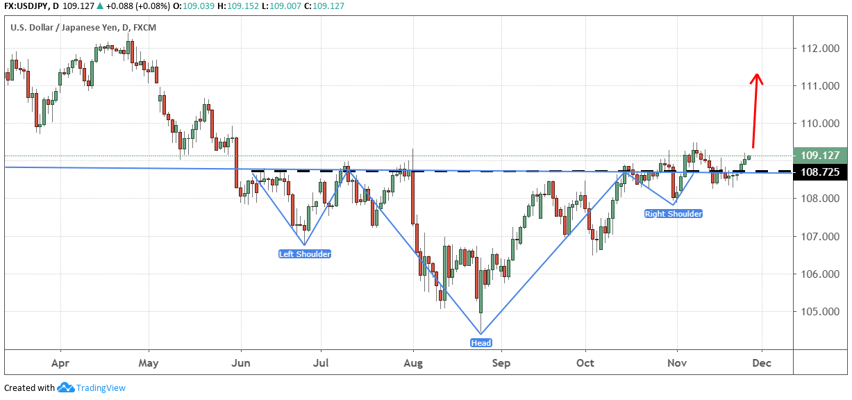Click the green 109.127 current price tag
The image size is (852, 400).
coord(821,156)
